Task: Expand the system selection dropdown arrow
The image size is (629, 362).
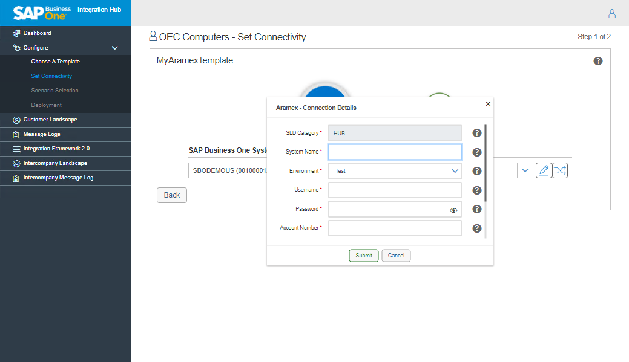Action: click(x=524, y=170)
